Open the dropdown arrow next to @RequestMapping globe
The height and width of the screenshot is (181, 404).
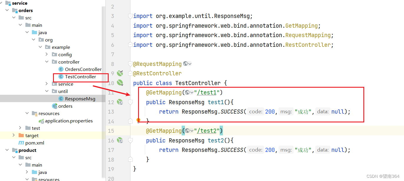(190, 64)
